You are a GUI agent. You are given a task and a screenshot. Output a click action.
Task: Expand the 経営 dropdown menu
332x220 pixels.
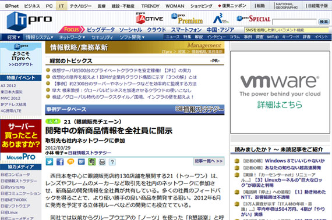pos(13,37)
